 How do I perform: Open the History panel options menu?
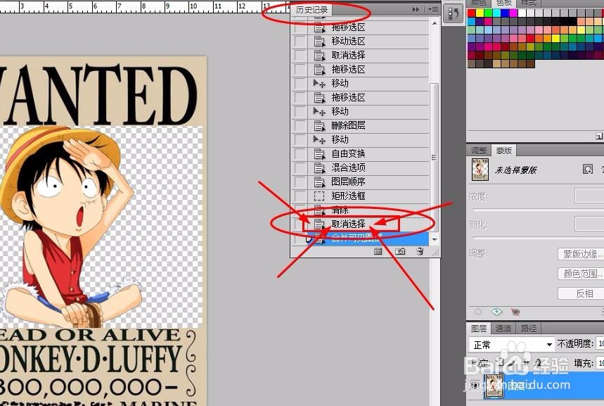click(433, 9)
